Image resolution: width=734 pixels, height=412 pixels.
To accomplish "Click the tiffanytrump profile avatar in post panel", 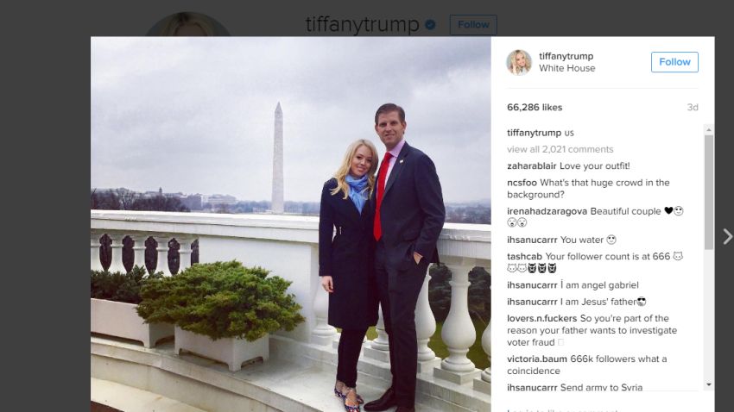I will pyautogui.click(x=519, y=62).
